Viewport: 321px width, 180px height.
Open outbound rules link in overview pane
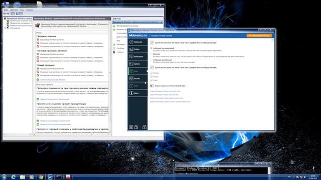pos(56,124)
